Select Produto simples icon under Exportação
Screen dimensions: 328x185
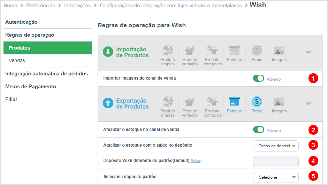click(x=168, y=102)
